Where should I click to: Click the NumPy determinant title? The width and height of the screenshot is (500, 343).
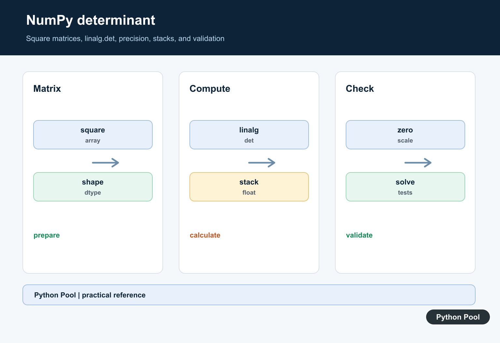click(x=90, y=20)
